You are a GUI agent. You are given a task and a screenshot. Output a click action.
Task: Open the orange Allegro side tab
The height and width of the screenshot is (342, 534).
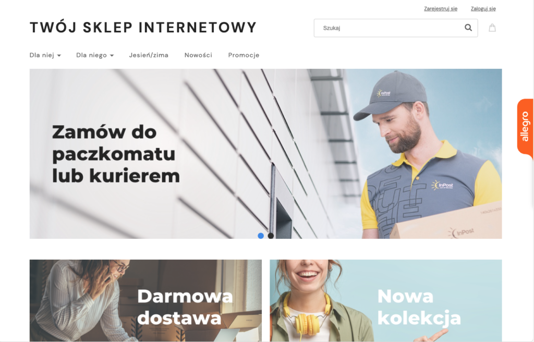(x=525, y=128)
